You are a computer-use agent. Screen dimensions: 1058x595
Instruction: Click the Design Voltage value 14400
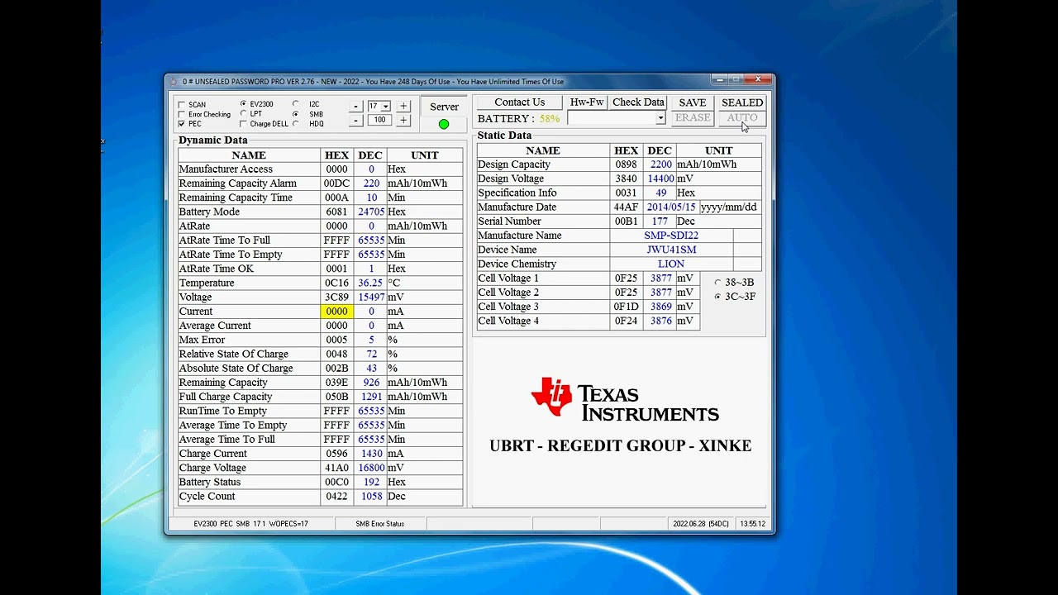coord(660,178)
